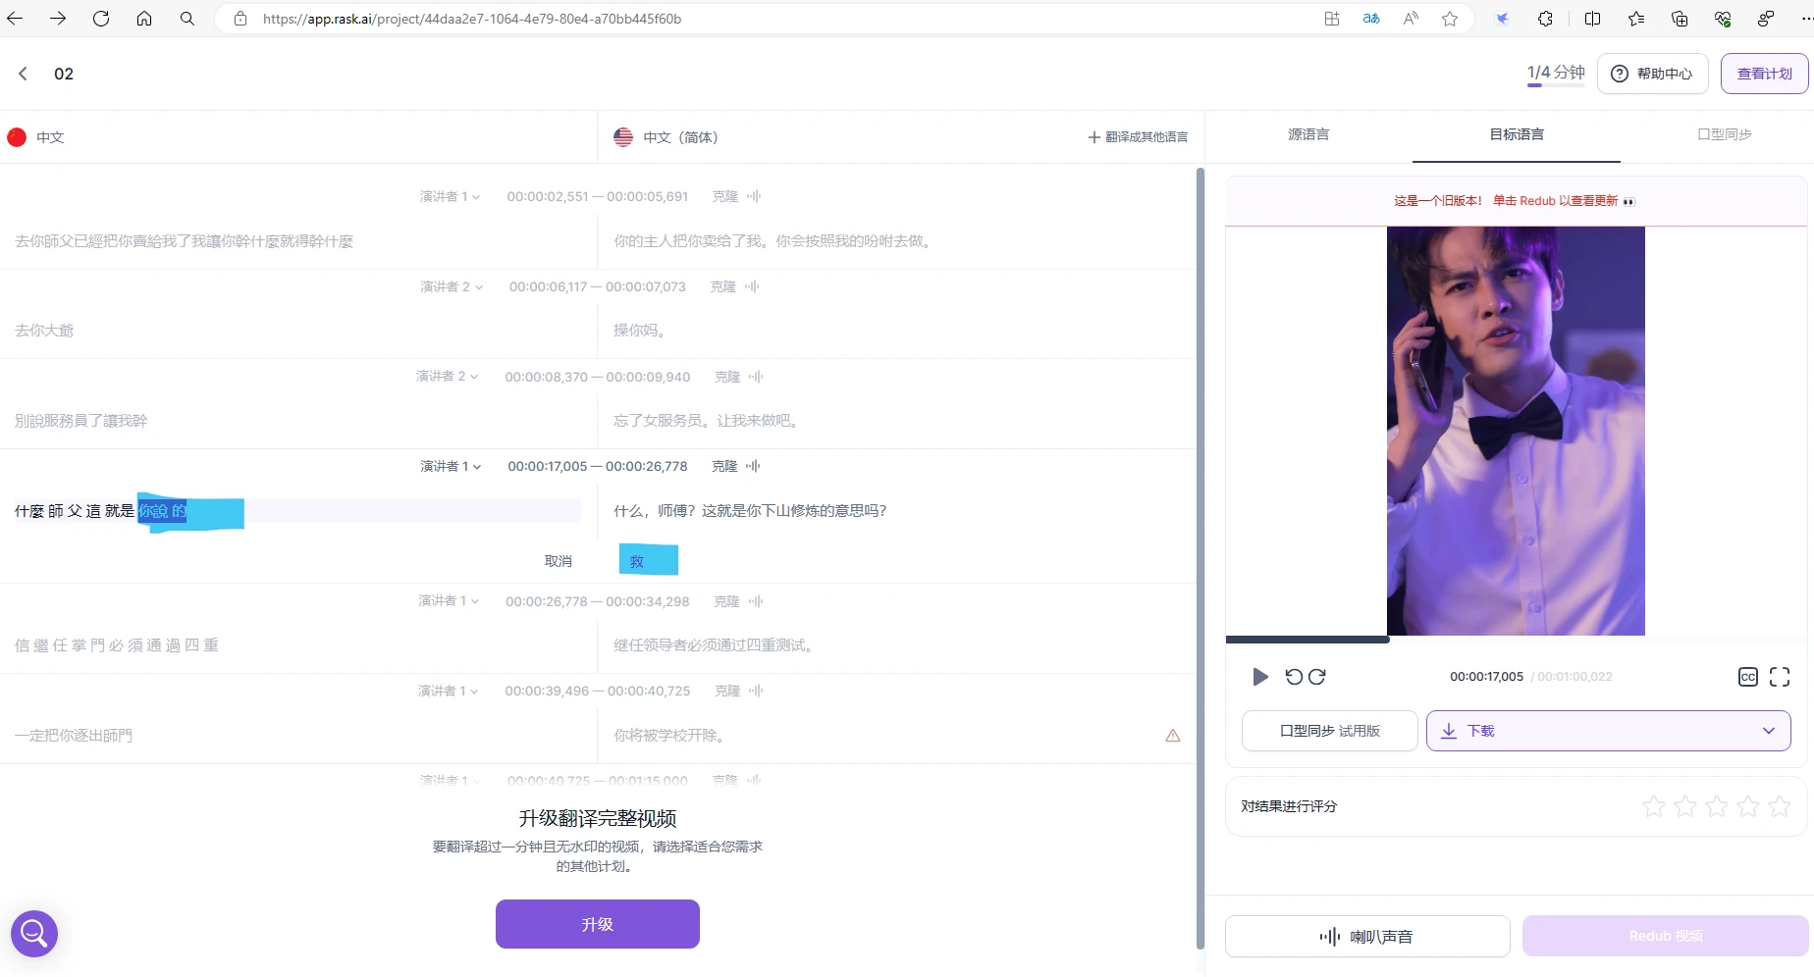Click voice clone waveform icon at 00:00:06,117
Viewport: 1814px width, 977px height.
[752, 286]
